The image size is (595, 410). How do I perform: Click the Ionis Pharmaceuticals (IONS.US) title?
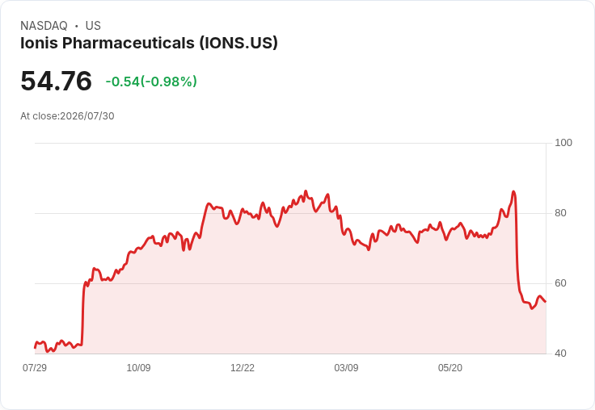pos(149,43)
